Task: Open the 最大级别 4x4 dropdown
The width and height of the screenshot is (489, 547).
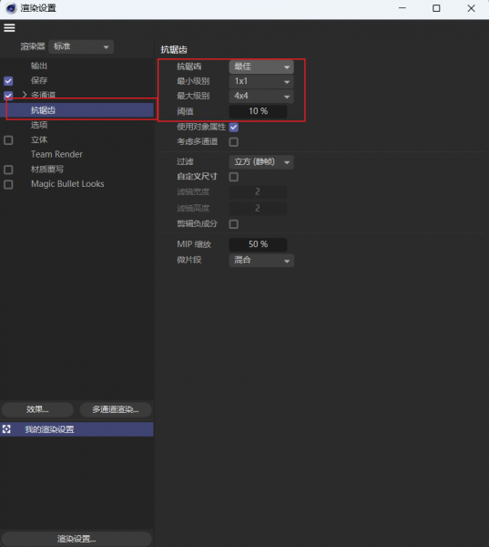Action: click(261, 96)
